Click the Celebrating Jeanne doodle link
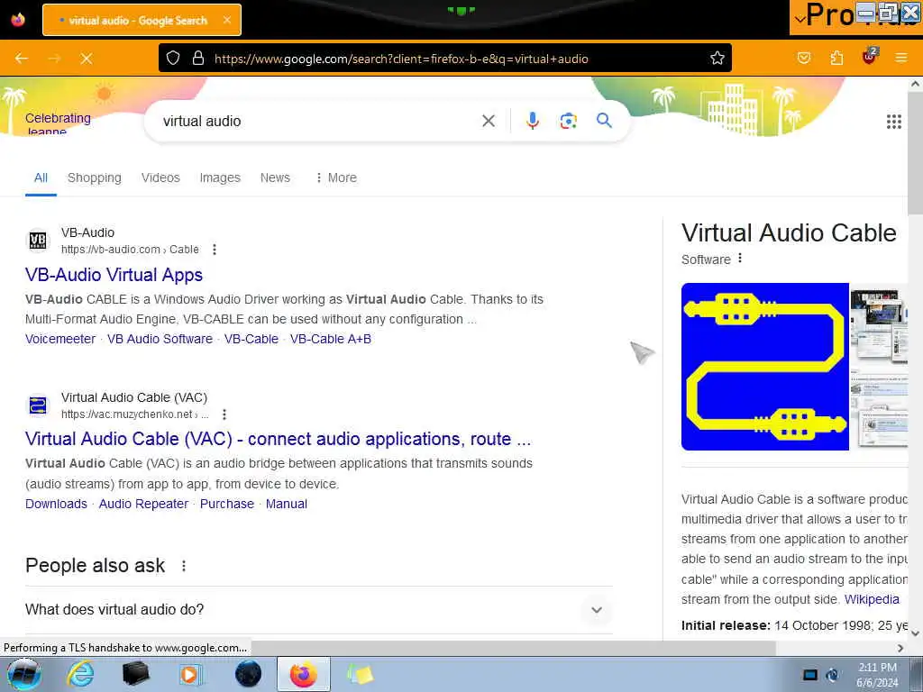 (x=58, y=124)
